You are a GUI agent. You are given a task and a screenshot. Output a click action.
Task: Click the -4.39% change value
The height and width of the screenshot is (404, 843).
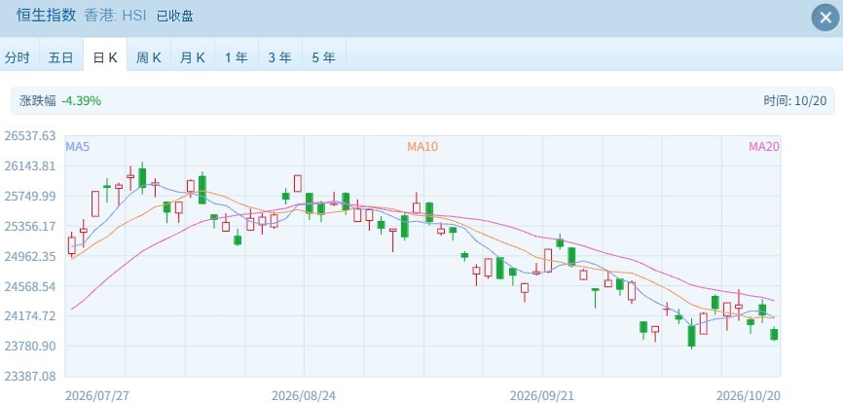[81, 100]
